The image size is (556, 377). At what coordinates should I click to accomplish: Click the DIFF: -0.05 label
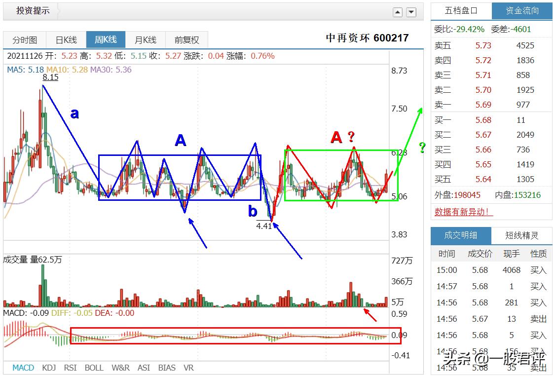click(x=72, y=313)
